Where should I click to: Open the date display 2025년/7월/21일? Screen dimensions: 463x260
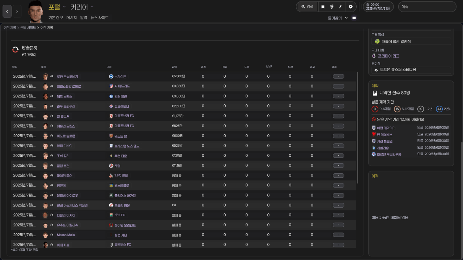tap(378, 6)
